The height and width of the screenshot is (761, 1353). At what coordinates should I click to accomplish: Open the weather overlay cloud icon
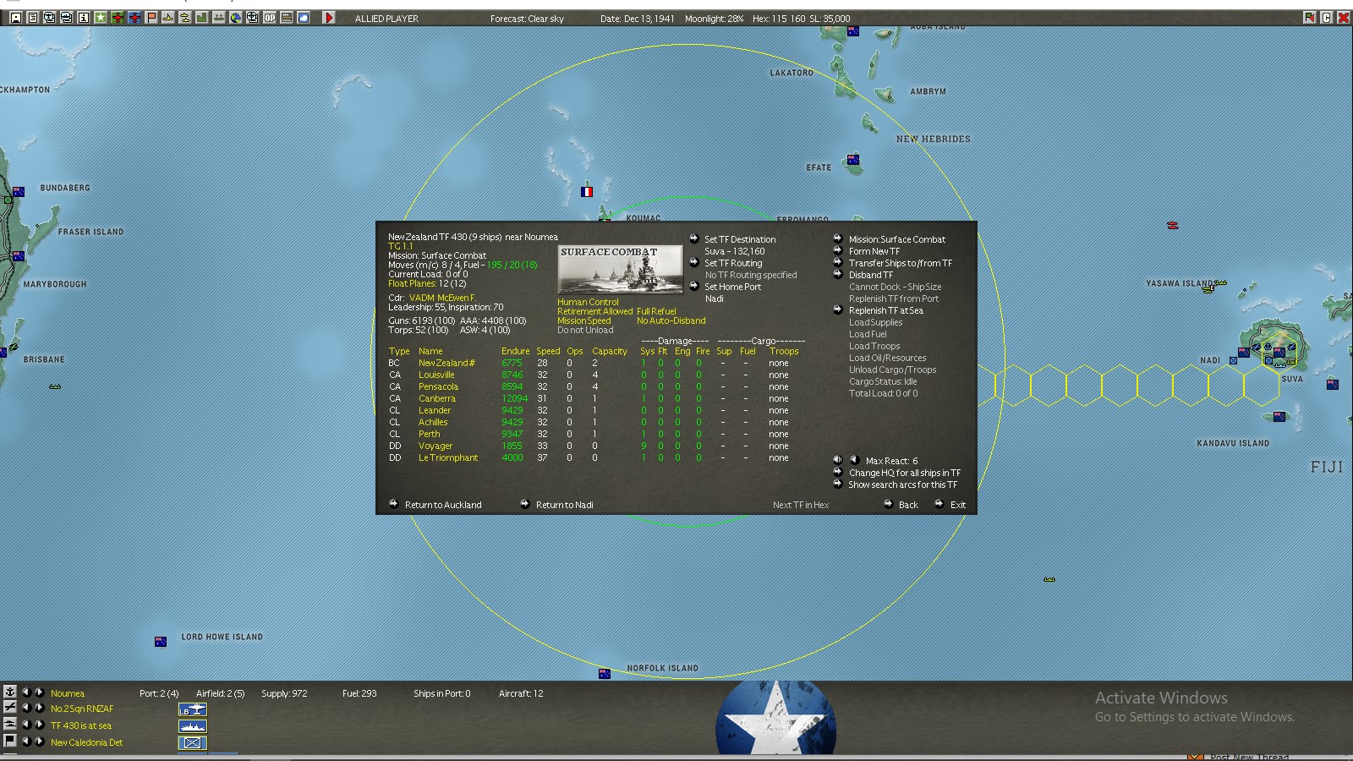pyautogui.click(x=303, y=16)
